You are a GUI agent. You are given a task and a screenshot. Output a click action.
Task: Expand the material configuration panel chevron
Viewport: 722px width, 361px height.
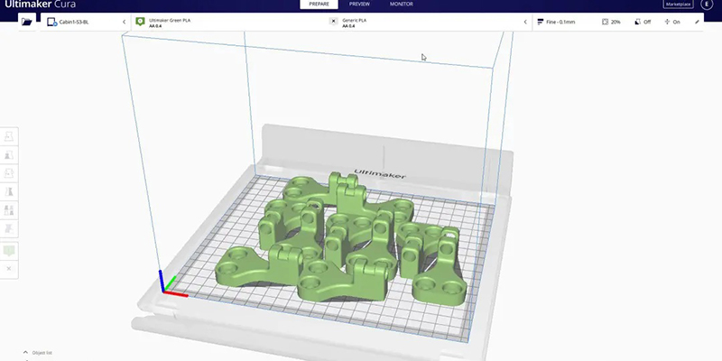point(525,22)
